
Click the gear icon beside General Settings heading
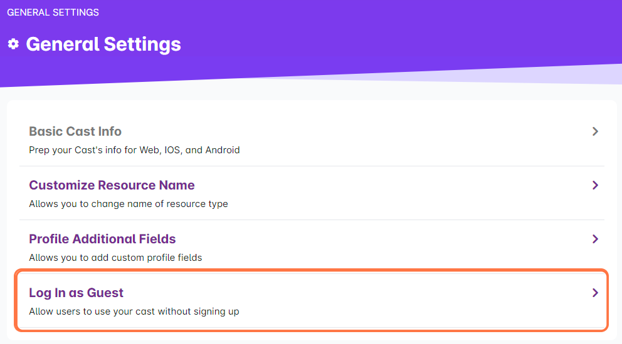13,44
